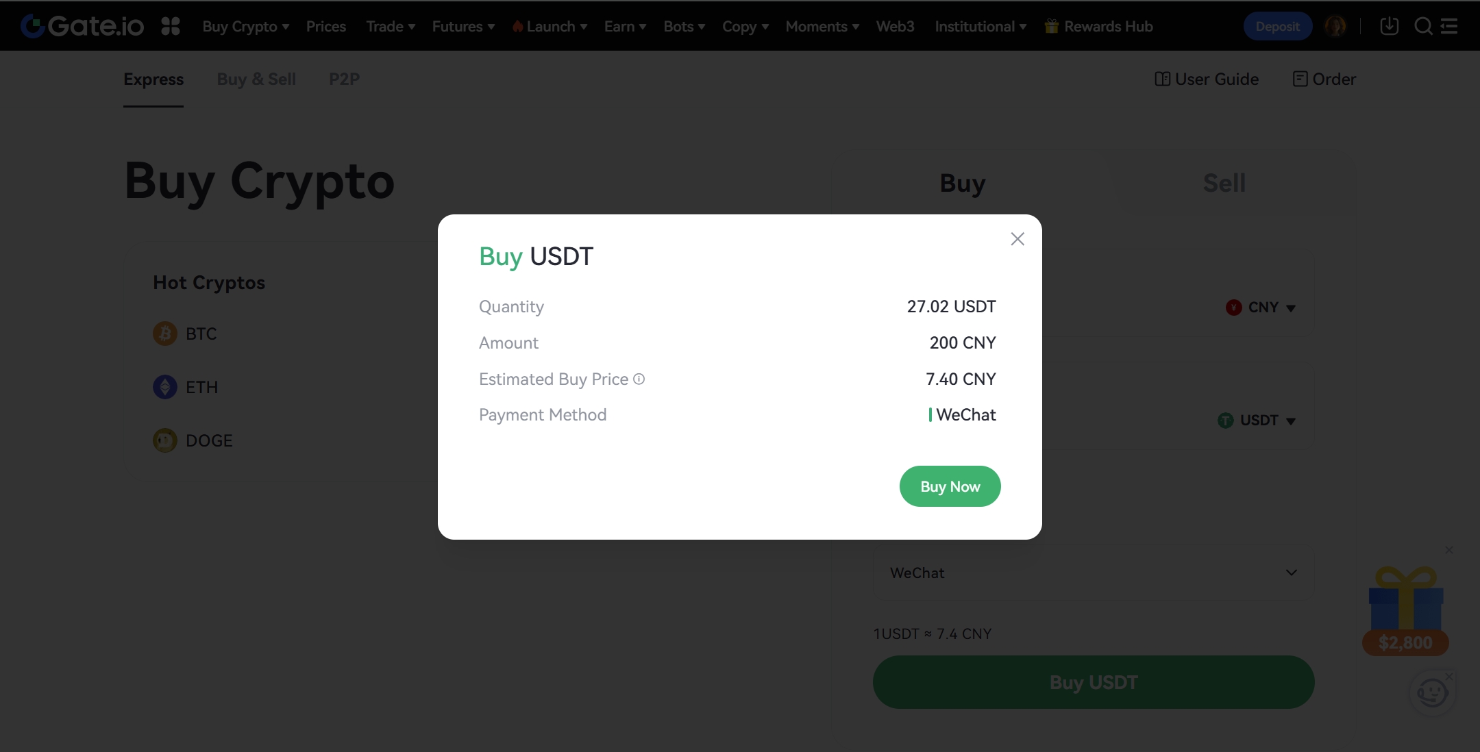The image size is (1480, 752).
Task: Open the search icon in header
Action: click(1423, 26)
